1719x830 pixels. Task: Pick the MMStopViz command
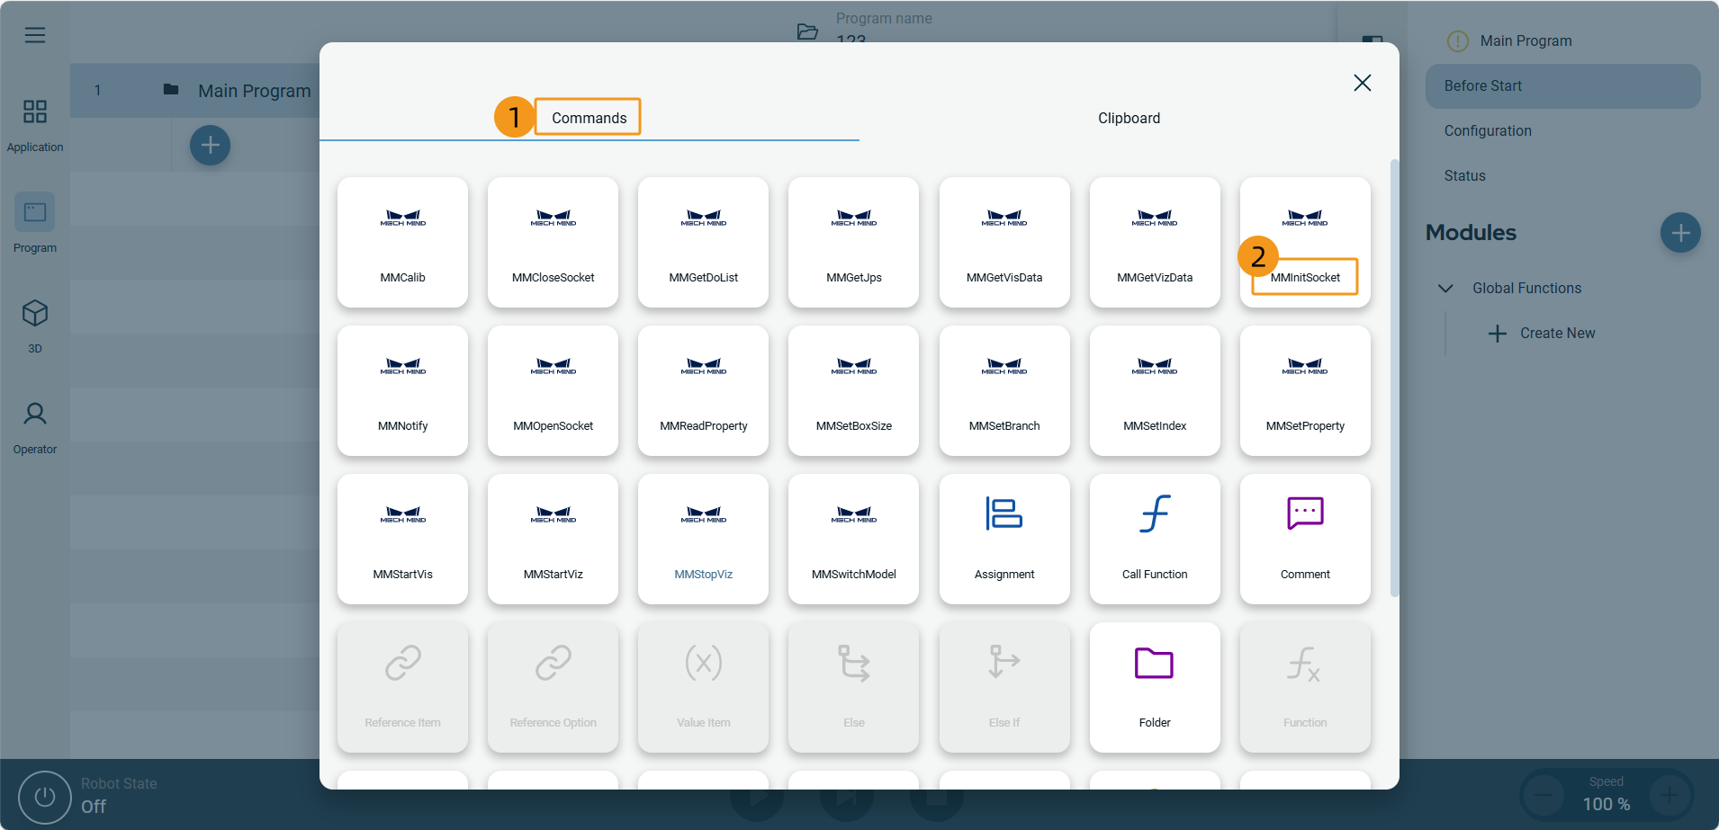(703, 539)
